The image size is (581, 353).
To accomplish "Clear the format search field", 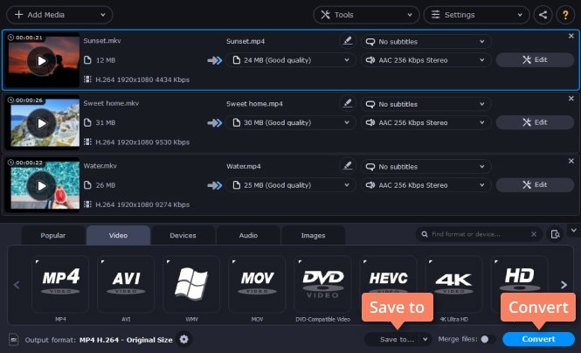I will [534, 234].
